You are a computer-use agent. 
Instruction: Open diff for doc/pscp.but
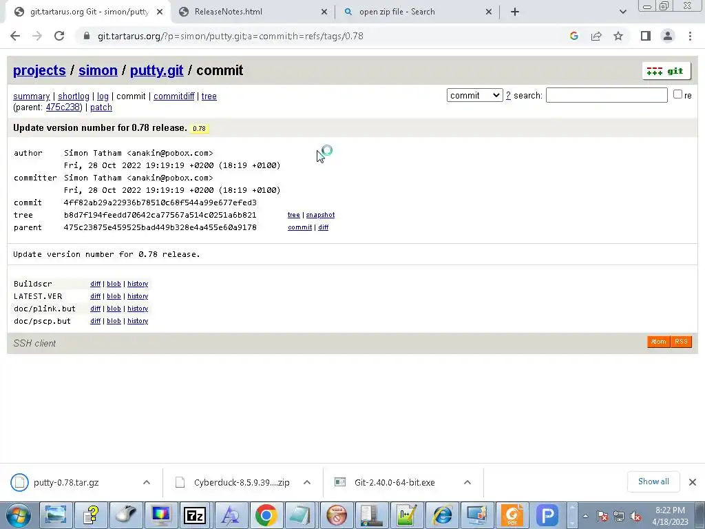click(x=95, y=321)
